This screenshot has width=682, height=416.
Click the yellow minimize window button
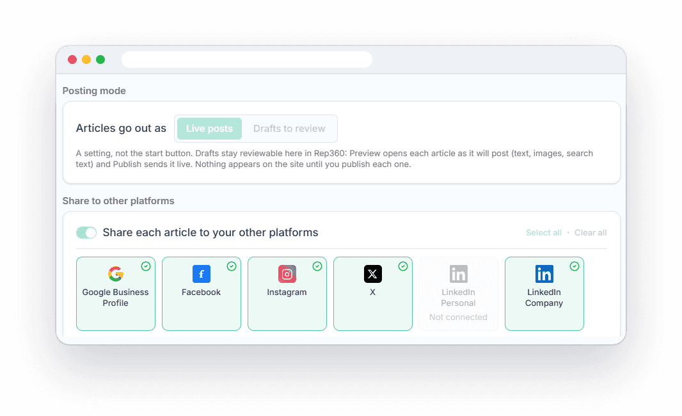click(x=86, y=60)
